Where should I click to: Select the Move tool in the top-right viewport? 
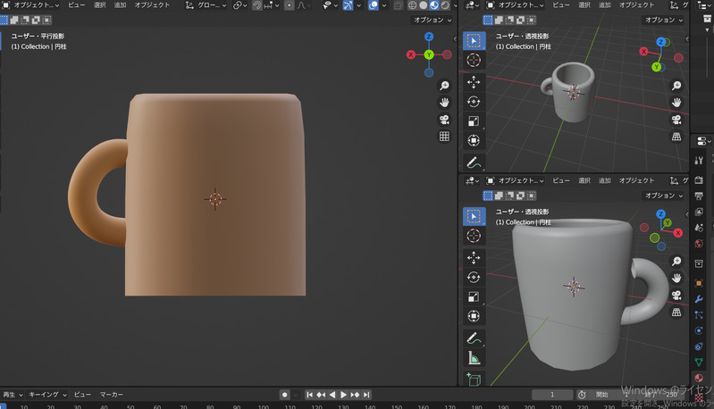(x=474, y=81)
